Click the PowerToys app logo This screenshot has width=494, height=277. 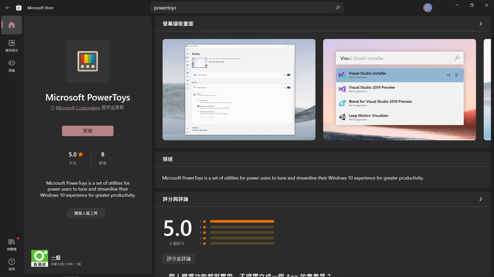tap(88, 61)
